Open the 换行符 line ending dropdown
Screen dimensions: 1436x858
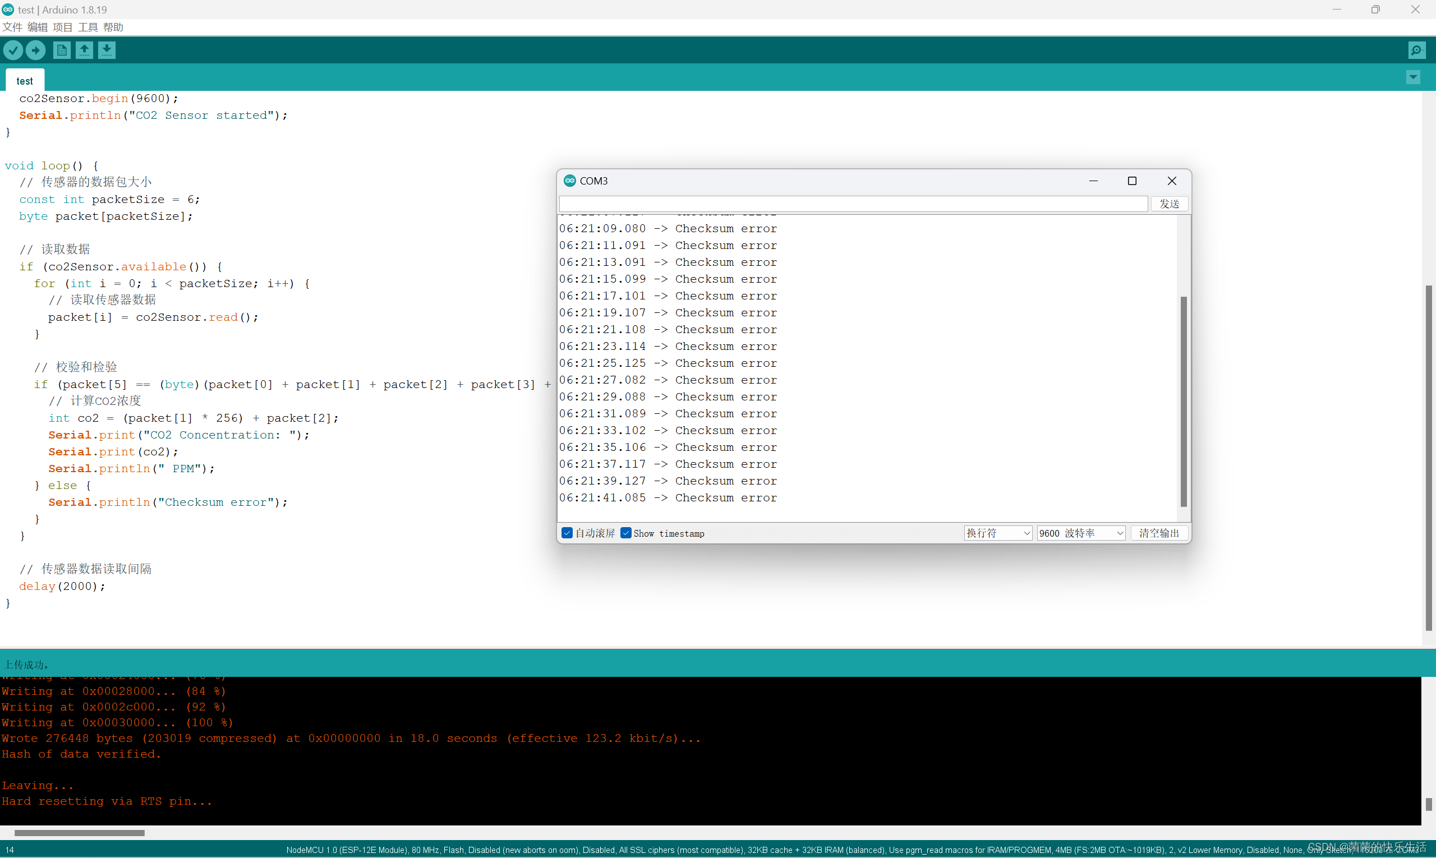pyautogui.click(x=997, y=533)
